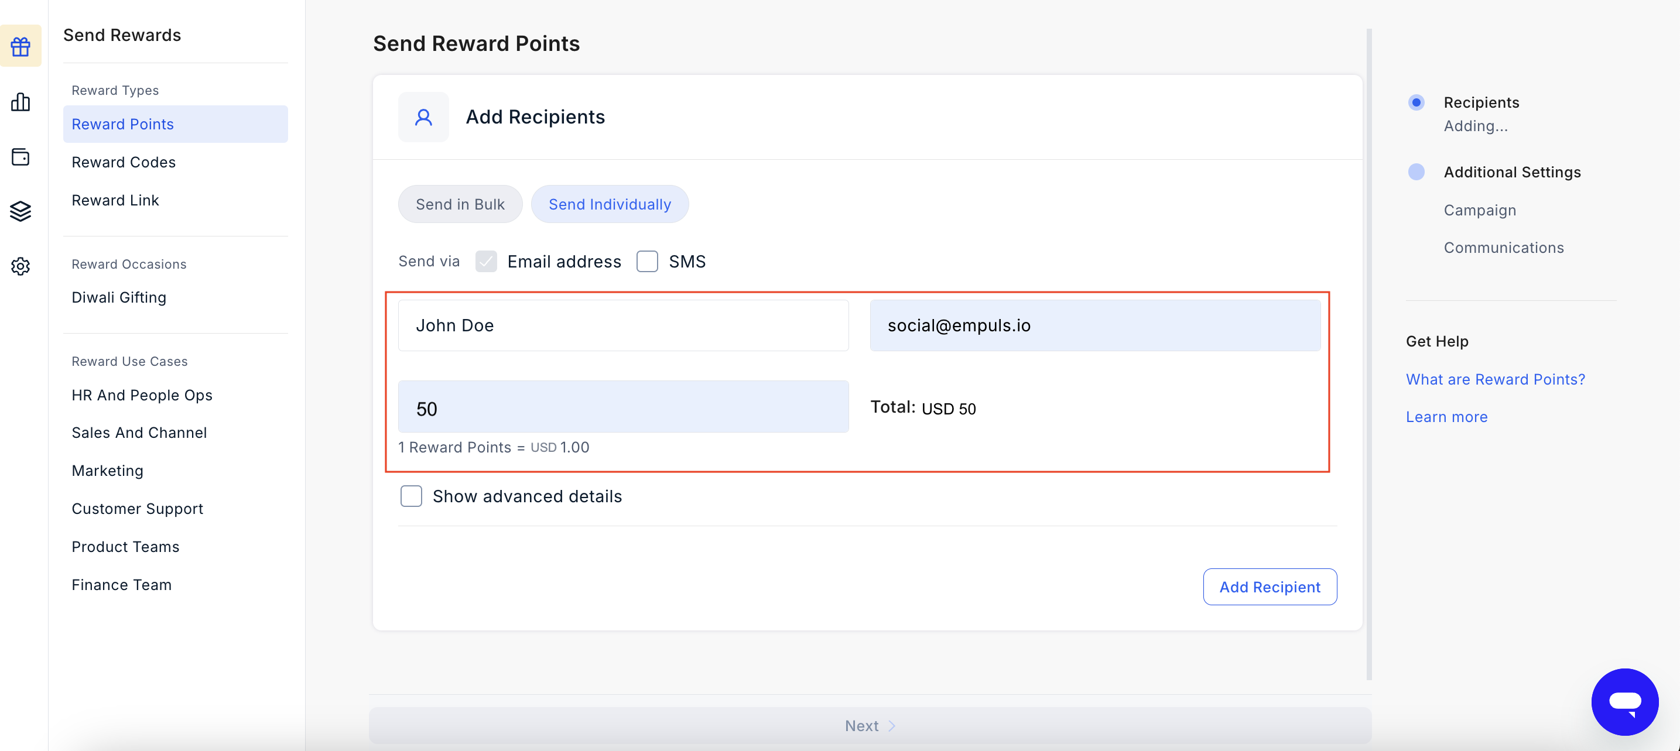Click the Next button
The image size is (1680, 751).
tap(870, 726)
